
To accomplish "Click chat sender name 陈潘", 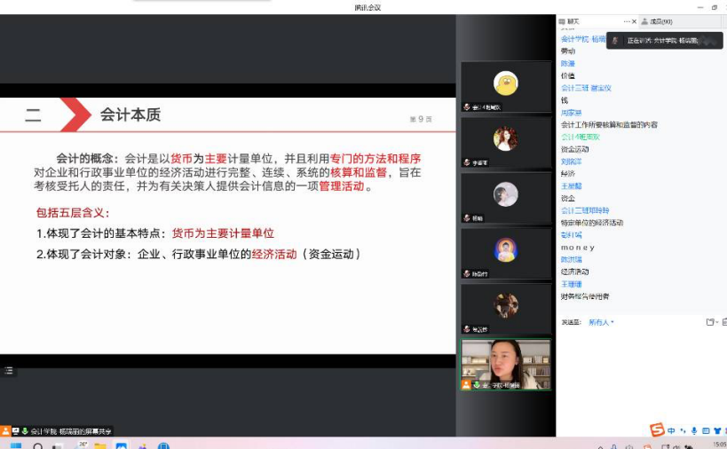I will click(567, 64).
